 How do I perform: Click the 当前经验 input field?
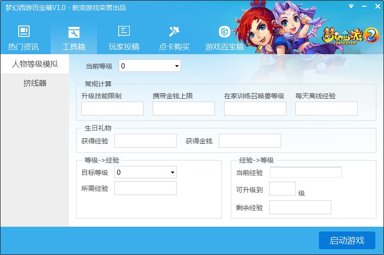point(306,173)
